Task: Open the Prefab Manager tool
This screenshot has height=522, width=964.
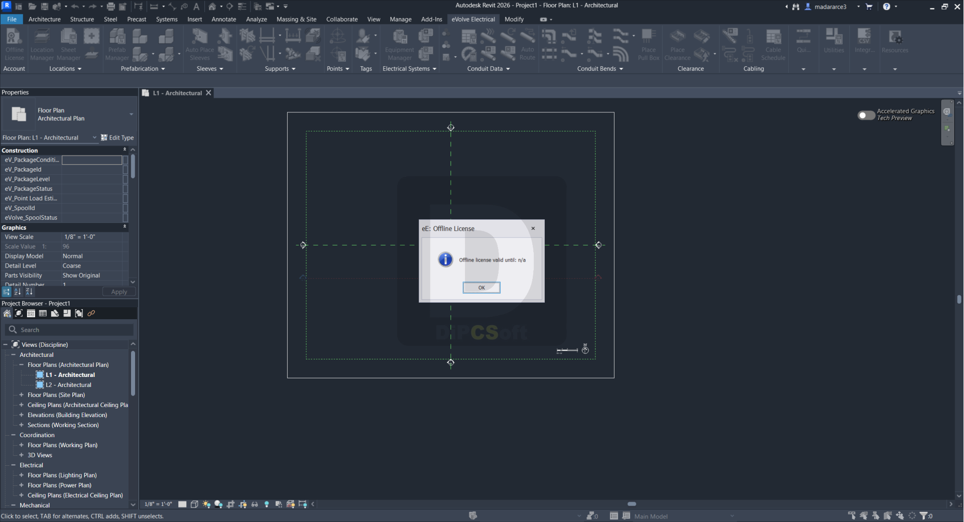Action: 117,44
